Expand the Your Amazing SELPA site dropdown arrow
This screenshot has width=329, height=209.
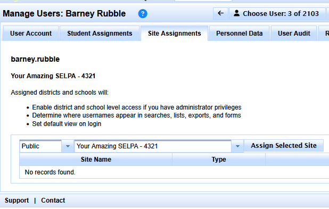pos(237,146)
